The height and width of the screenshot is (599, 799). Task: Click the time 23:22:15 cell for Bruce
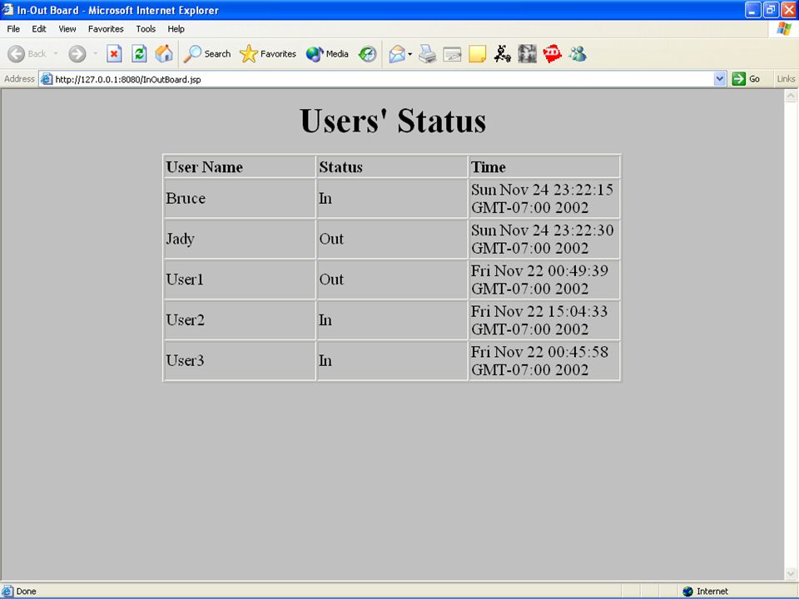tap(544, 198)
